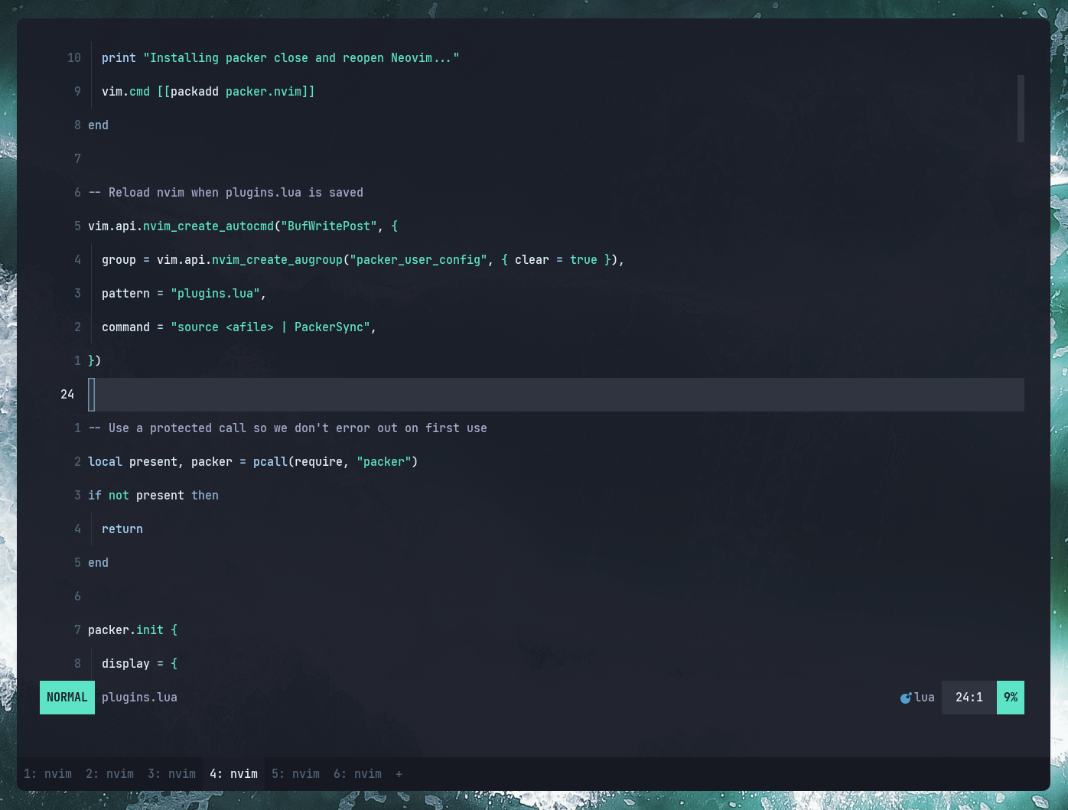Click the 'true' value after clear =
The height and width of the screenshot is (810, 1068).
click(583, 260)
